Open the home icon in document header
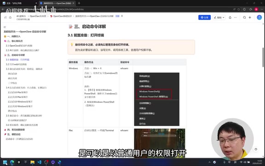 [x=10, y=17]
